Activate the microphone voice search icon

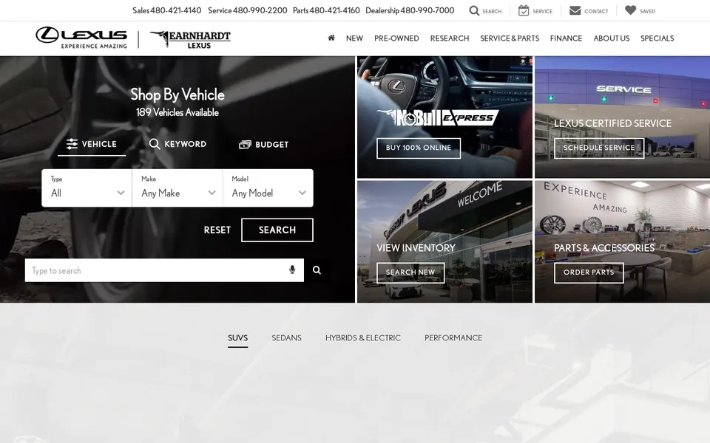292,270
